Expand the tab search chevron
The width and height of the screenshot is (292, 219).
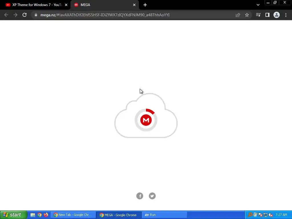click(258, 5)
